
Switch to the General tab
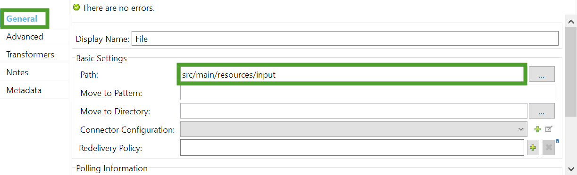(22, 19)
